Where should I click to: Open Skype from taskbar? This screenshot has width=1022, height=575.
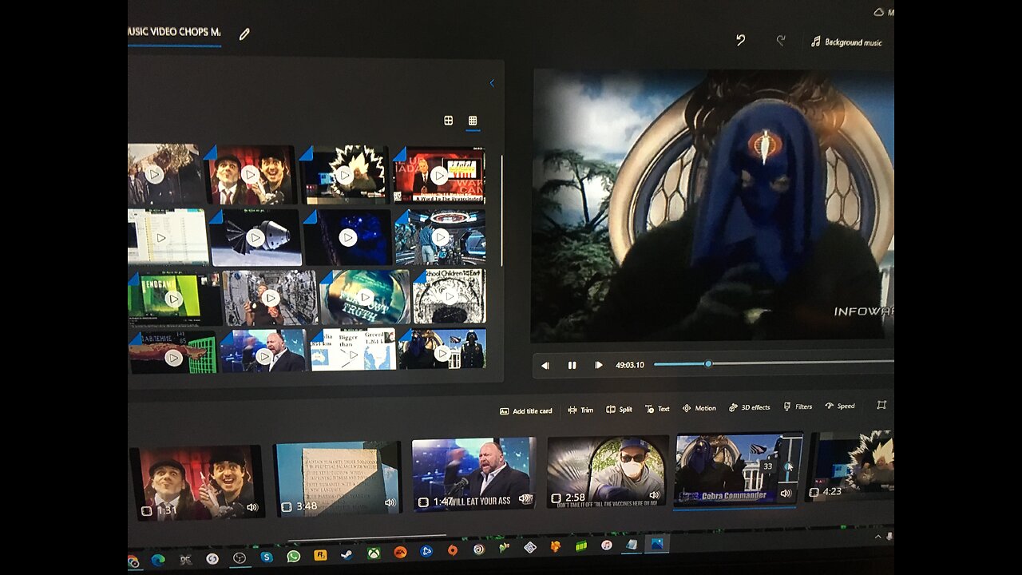tap(266, 557)
